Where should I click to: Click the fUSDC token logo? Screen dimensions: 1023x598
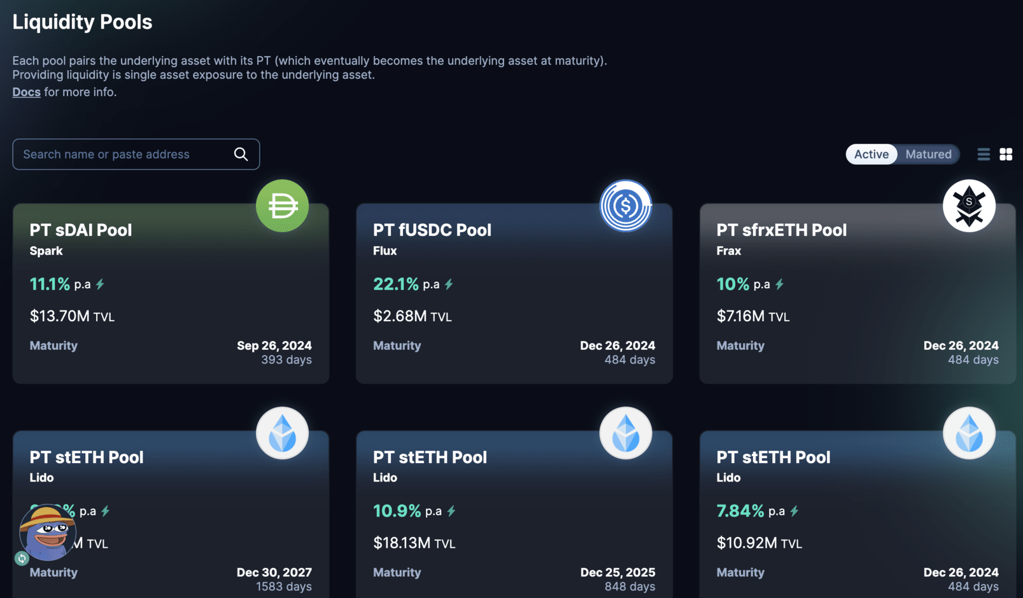tap(626, 205)
